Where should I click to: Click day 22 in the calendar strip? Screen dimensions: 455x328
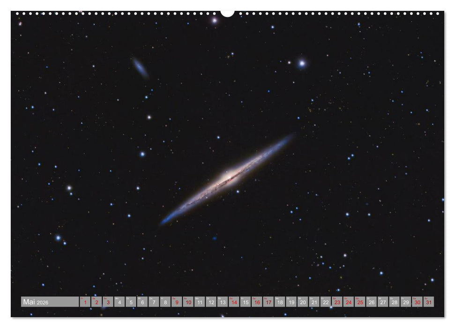326,302
